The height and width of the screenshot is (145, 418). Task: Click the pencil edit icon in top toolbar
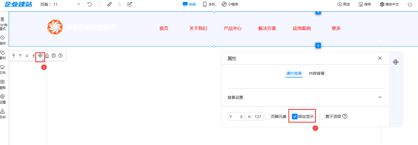(130, 4)
